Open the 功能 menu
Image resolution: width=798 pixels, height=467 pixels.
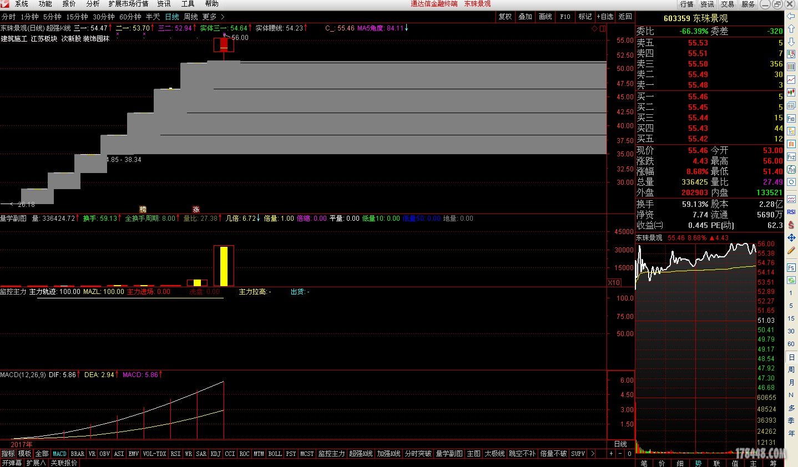(x=46, y=4)
